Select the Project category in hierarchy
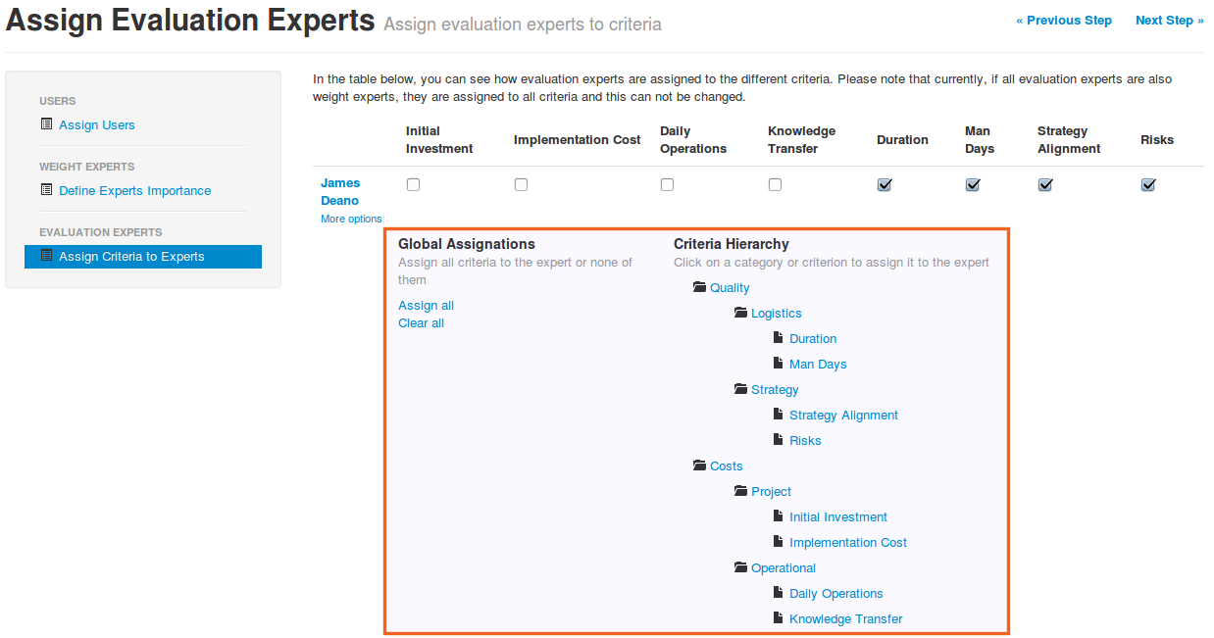The width and height of the screenshot is (1214, 638). pos(771,491)
